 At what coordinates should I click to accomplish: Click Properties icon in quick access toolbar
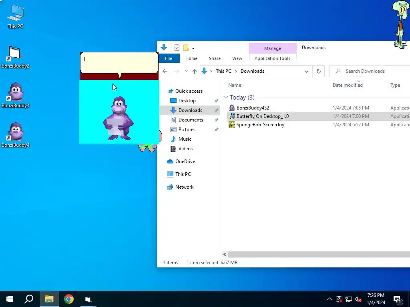coord(177,48)
